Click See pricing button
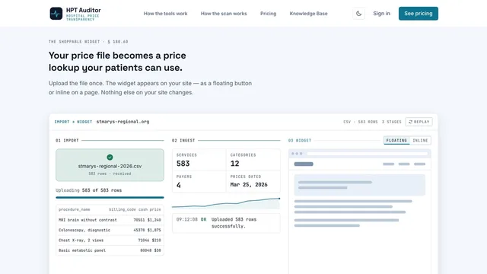487x274 pixels. (419, 14)
